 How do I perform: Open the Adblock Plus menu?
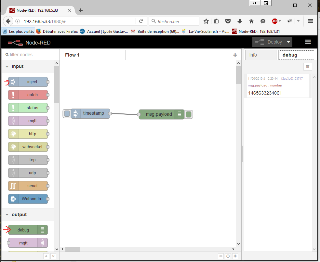click(276, 21)
